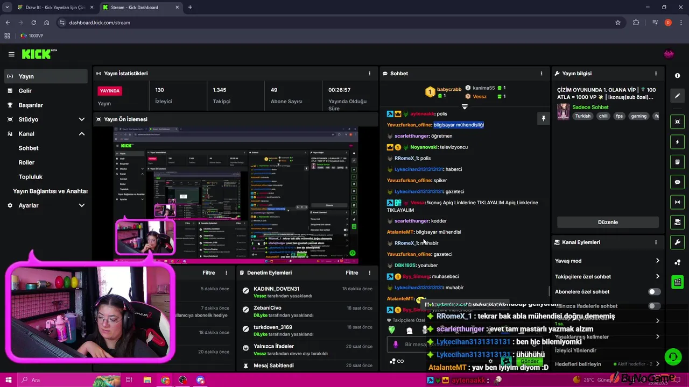Click Filtre in Denetim Eylemleri panel
Viewport: 689px width, 387px height.
(352, 273)
